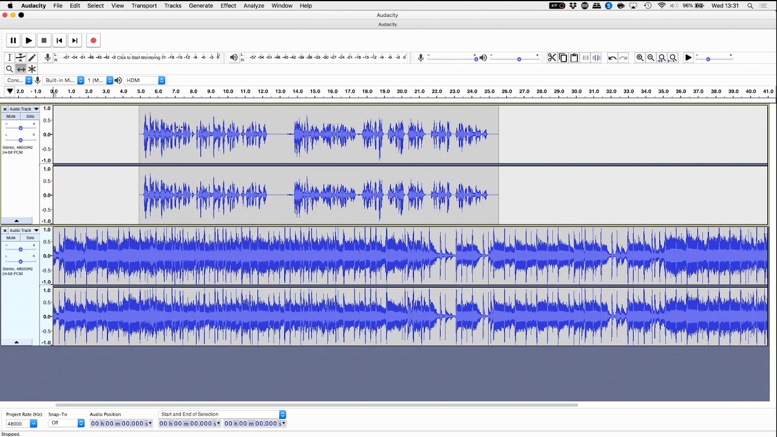The height and width of the screenshot is (437, 777).
Task: Start recording with the red Record button
Action: pos(93,41)
